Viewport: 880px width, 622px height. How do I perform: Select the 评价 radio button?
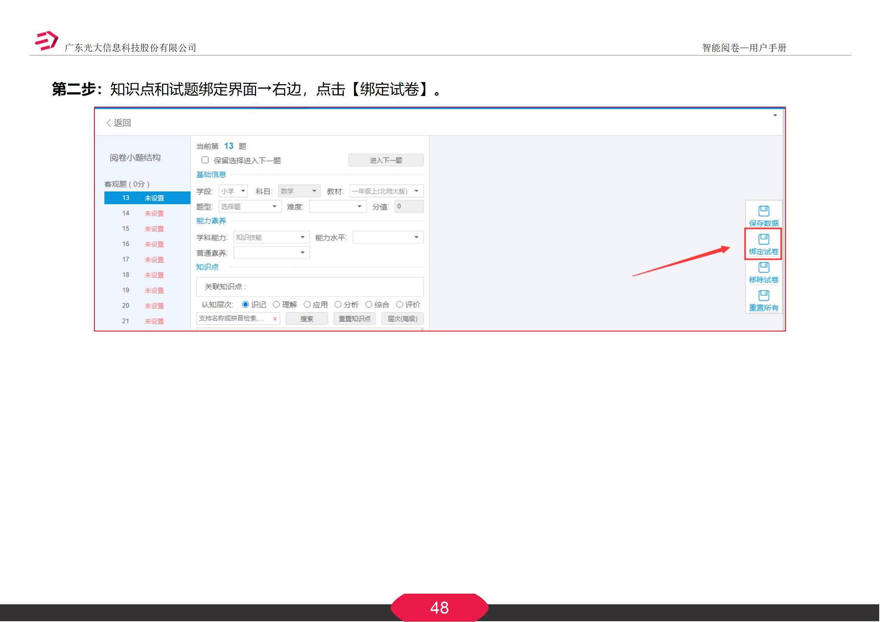[x=400, y=304]
